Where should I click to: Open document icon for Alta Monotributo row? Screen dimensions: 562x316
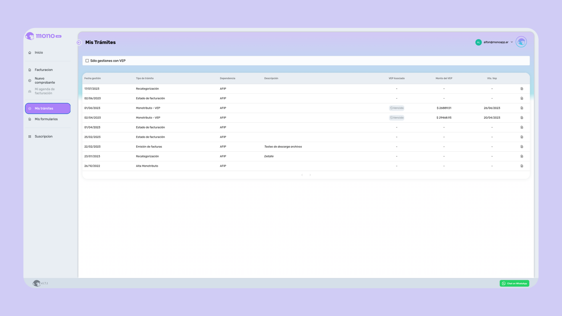[x=522, y=166]
